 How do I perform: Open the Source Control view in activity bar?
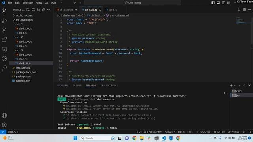pos(4,11)
